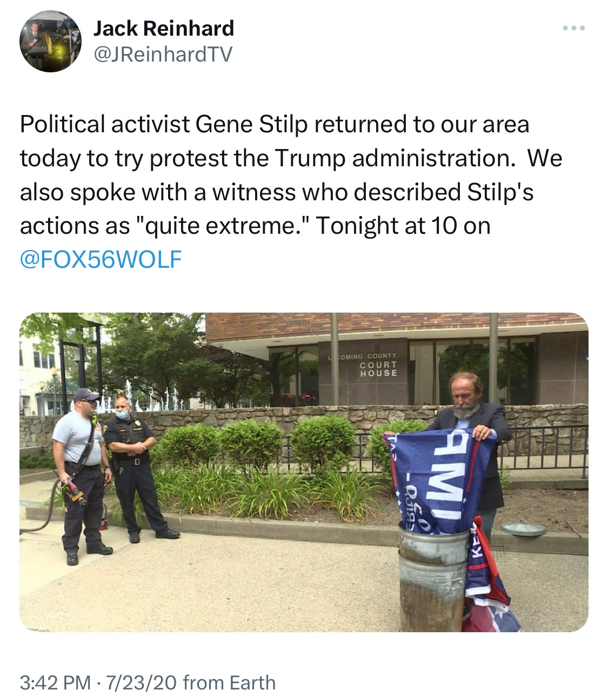The height and width of the screenshot is (697, 608).
Task: Select the first line of tweet text
Action: (275, 125)
